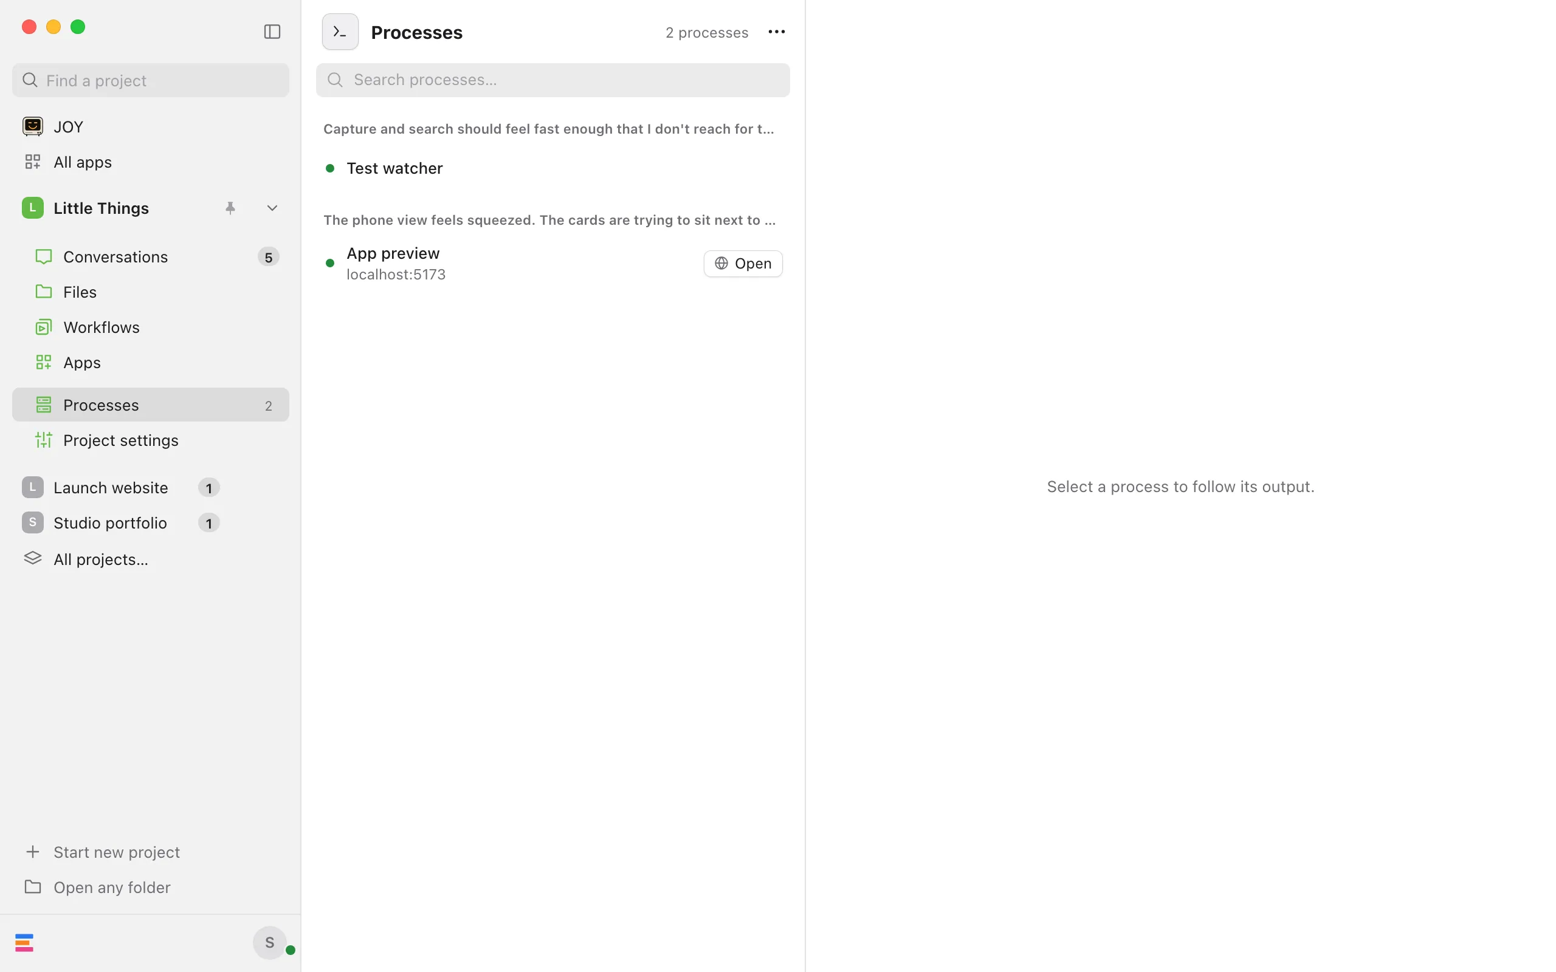Click the Launch website badge 1
The width and height of the screenshot is (1556, 972).
pyautogui.click(x=209, y=488)
